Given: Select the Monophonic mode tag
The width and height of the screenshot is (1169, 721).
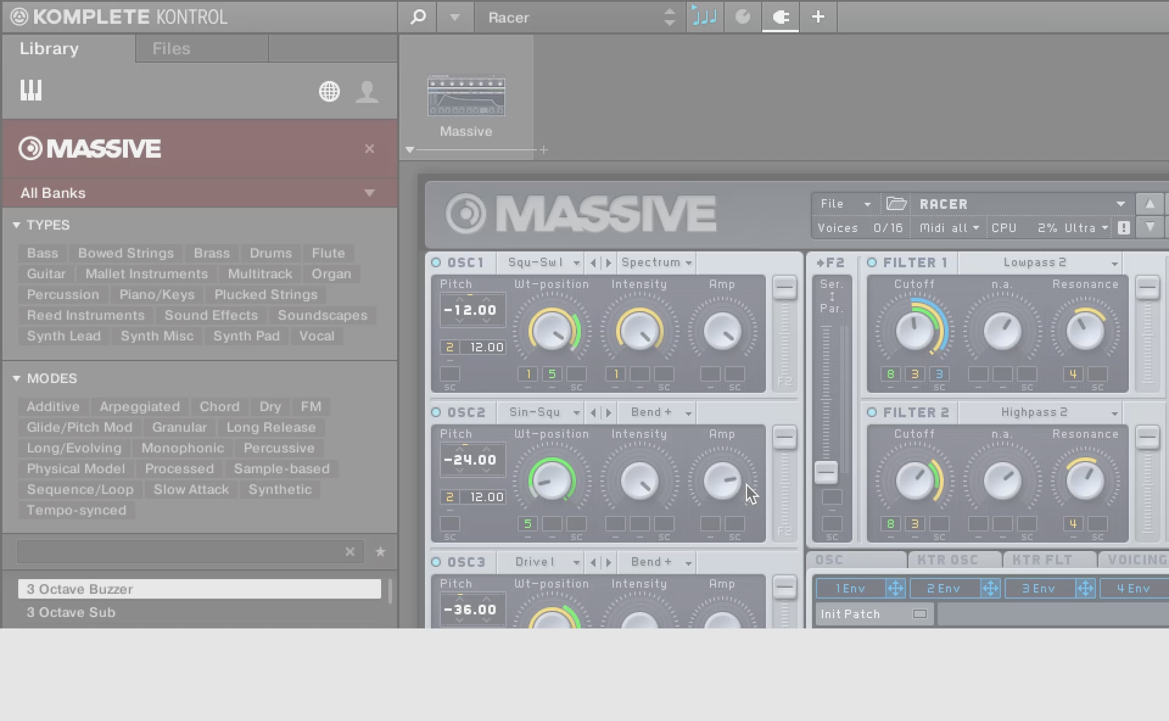Looking at the screenshot, I should coord(183,448).
